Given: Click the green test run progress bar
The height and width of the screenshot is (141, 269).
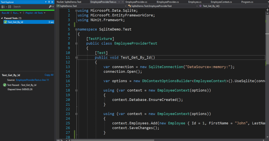Looking at the screenshot, I should 27,10.
